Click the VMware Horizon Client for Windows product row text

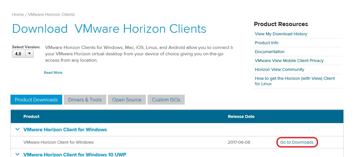tap(58, 142)
